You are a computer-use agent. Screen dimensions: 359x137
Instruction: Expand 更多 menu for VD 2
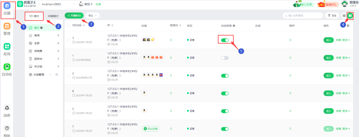pos(346,76)
